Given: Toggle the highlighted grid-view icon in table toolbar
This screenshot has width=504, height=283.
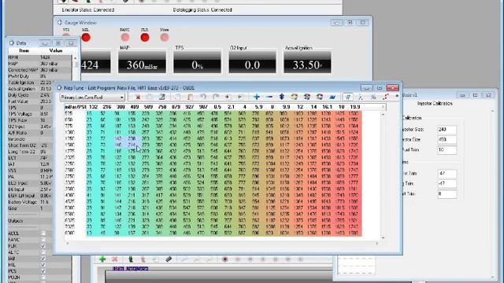Looking at the screenshot, I should pos(347,97).
